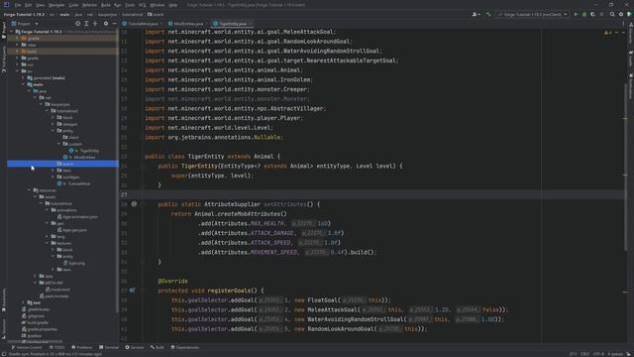Select build.gradle file in tree
Viewport: 634px width, 357px height.
(x=38, y=322)
